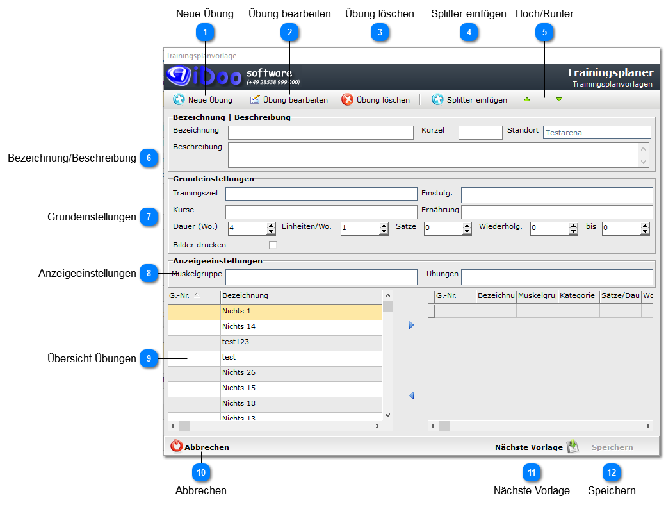The height and width of the screenshot is (507, 666).
Task: Click the iDoo software logo
Action: 232,76
